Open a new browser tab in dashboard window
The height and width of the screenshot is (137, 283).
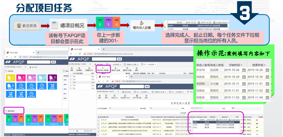click(x=38, y=53)
